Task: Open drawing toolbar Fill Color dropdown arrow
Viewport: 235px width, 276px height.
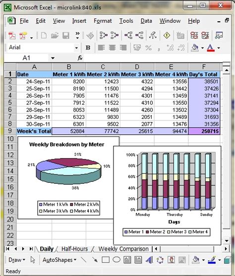Action: pos(203,260)
